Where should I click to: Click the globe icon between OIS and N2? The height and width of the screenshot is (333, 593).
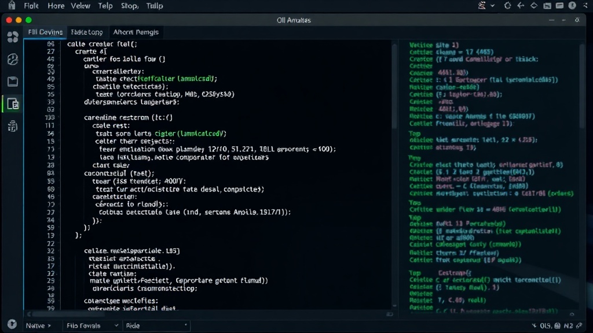558,325
